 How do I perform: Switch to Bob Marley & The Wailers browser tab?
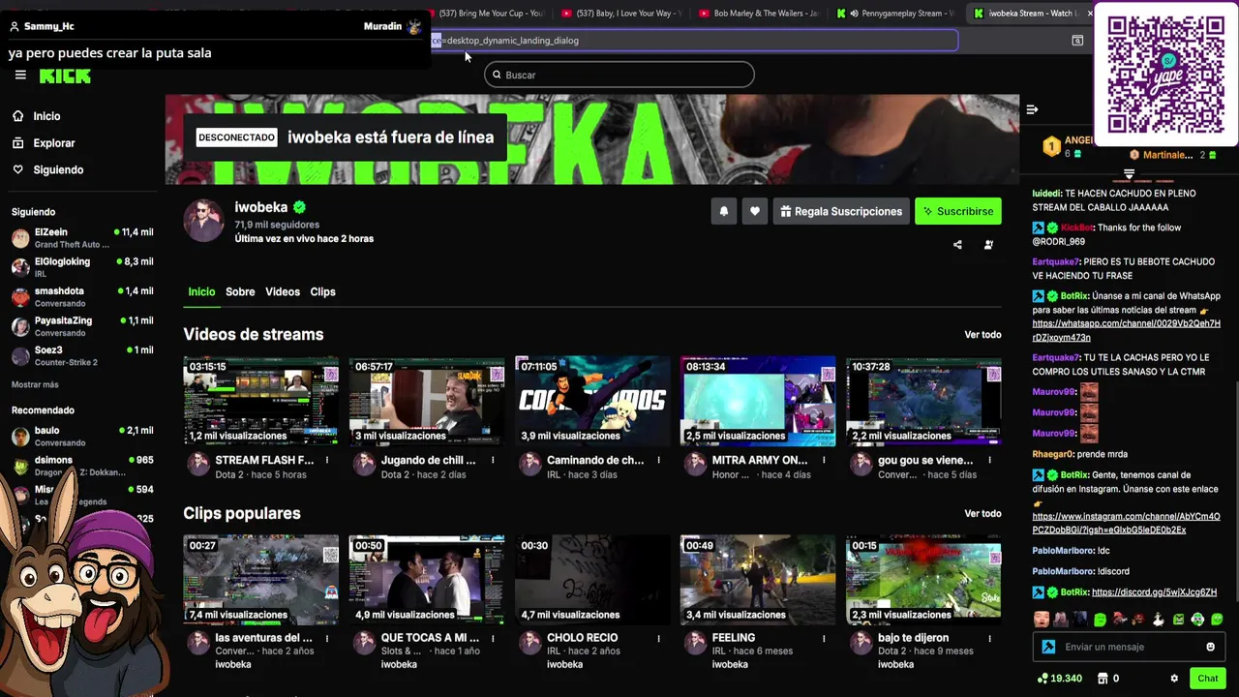(758, 14)
